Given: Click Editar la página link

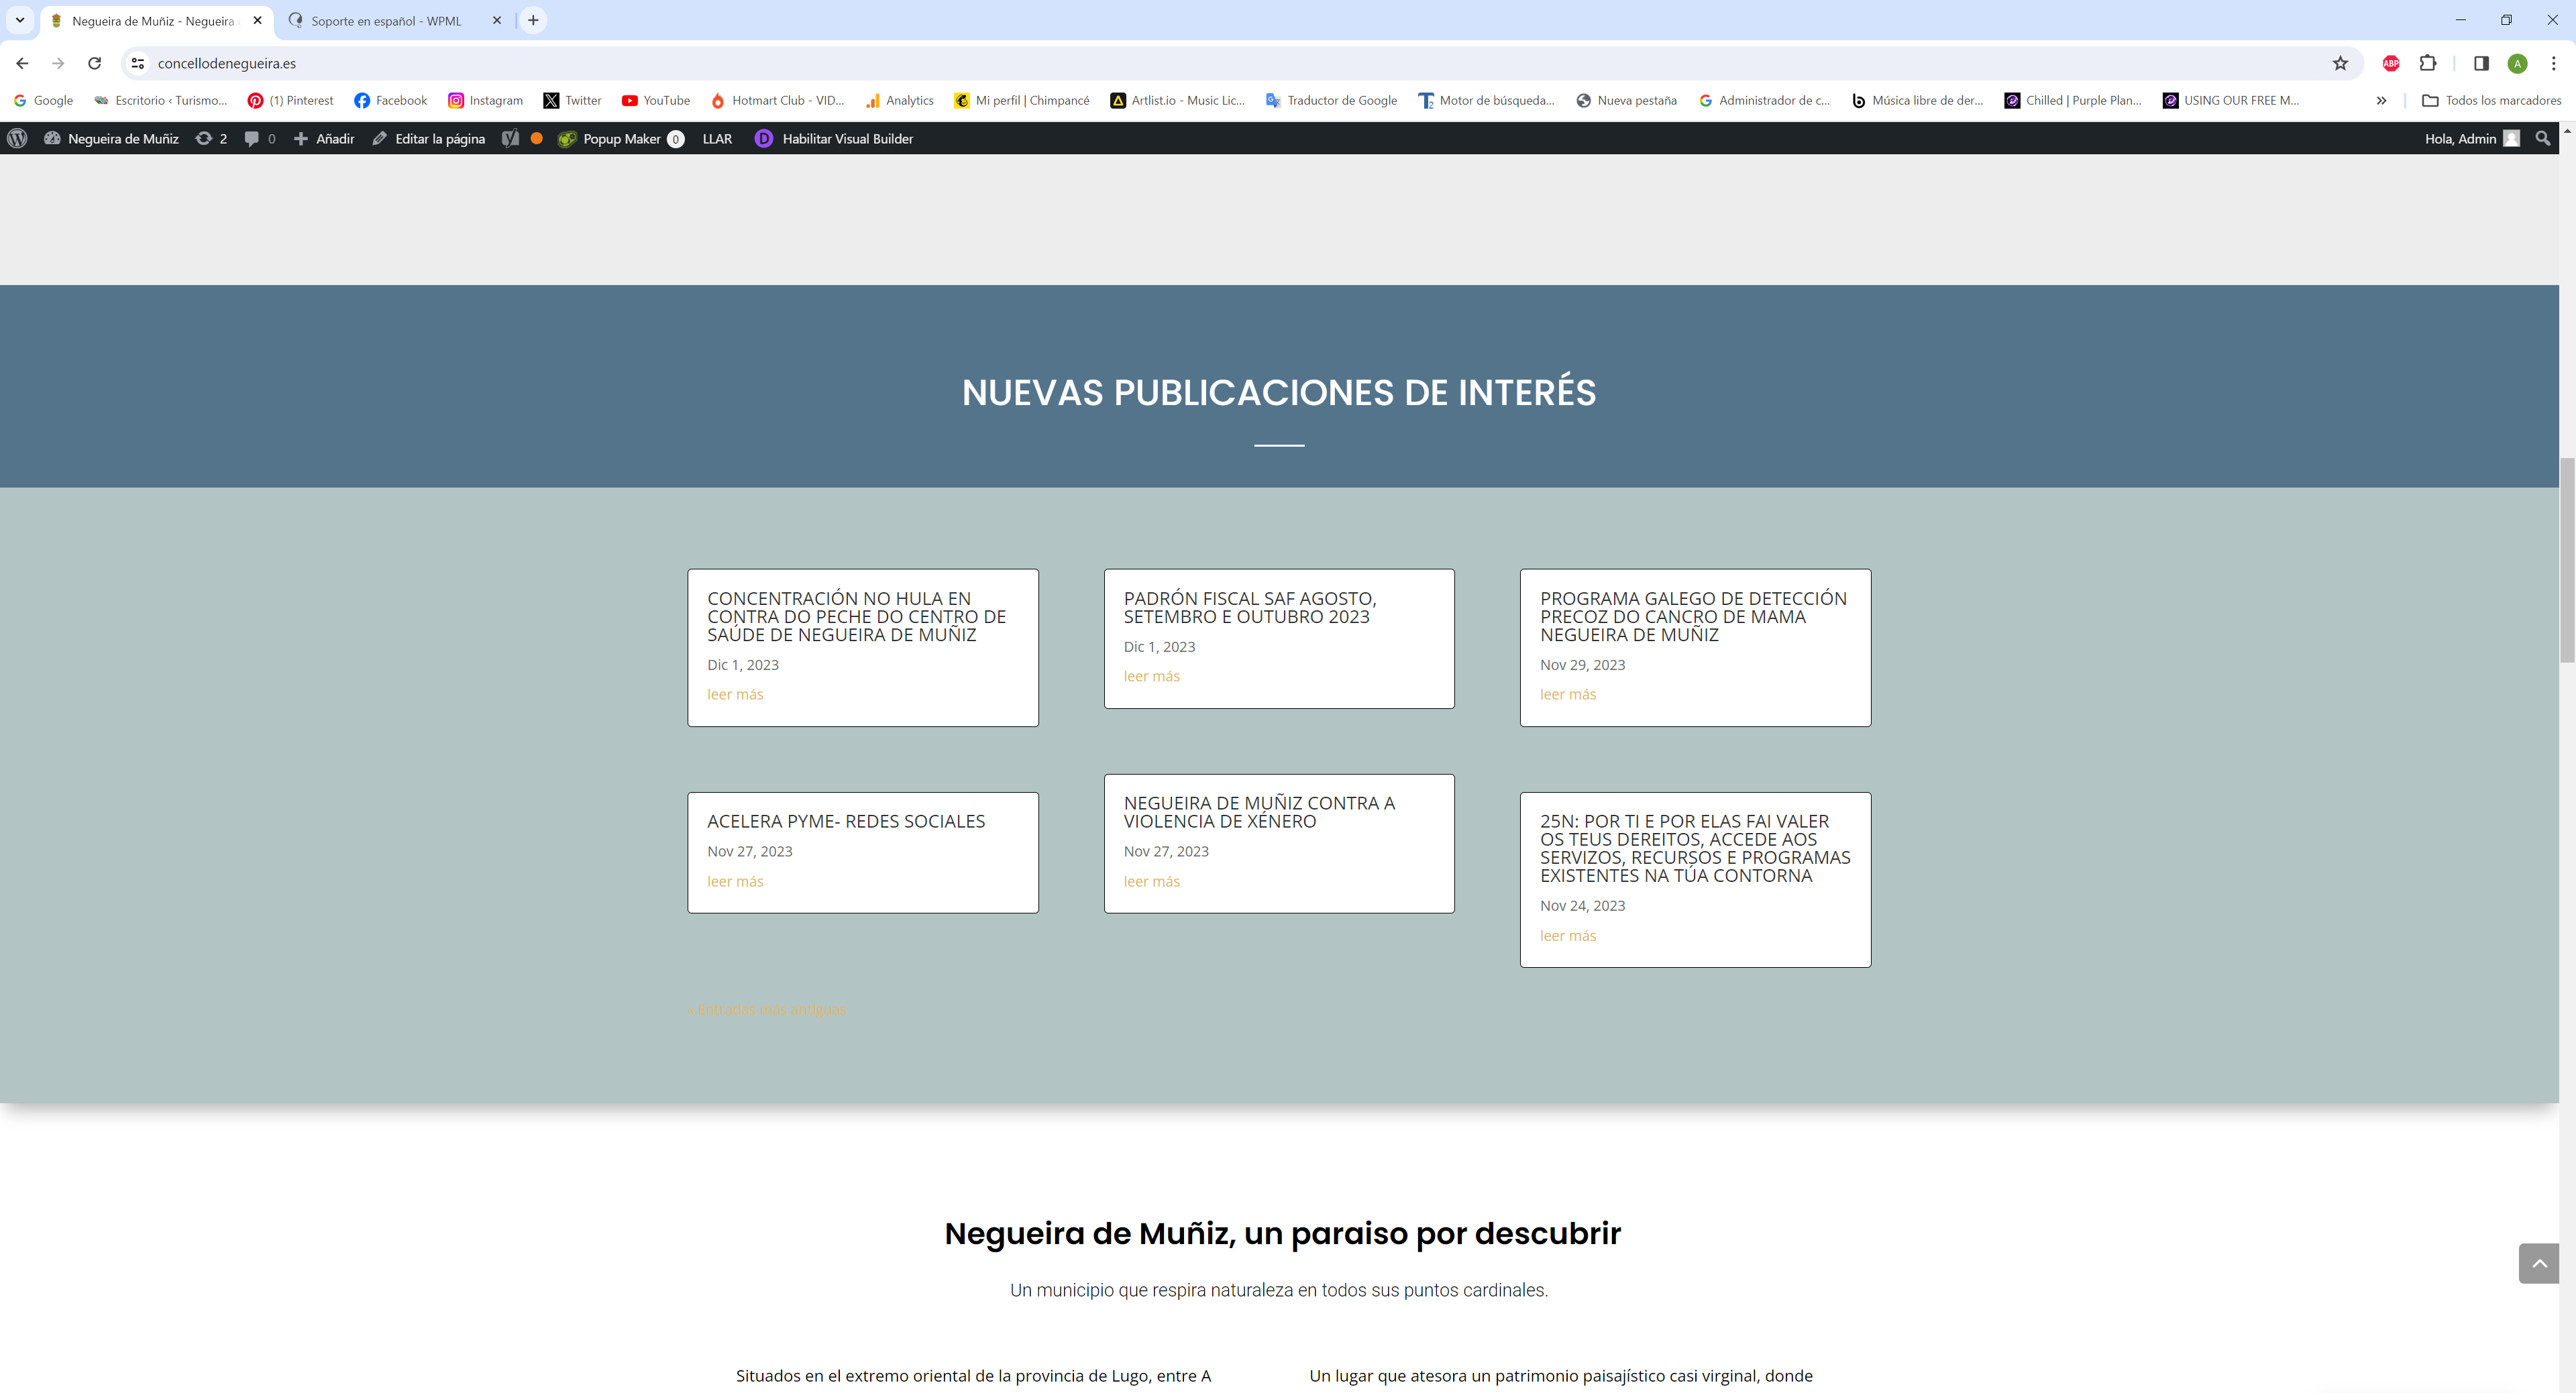Looking at the screenshot, I should [429, 139].
